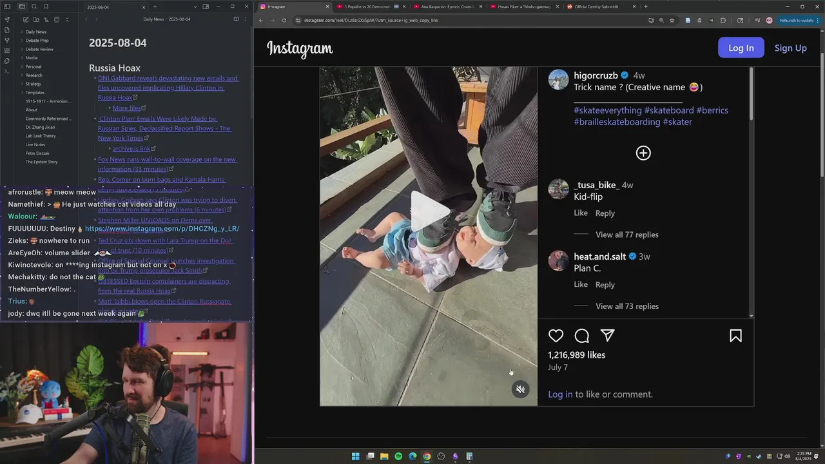
Task: Expand the Strategy folder
Action: point(33,84)
